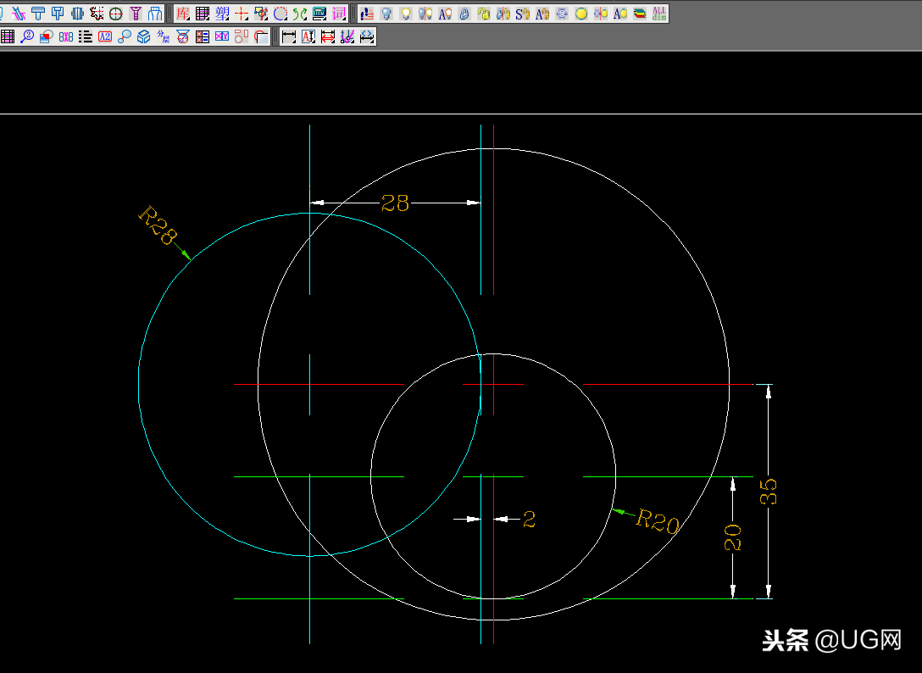Select the green refresh arrows icon
The width and height of the screenshot is (922, 673).
tap(300, 14)
